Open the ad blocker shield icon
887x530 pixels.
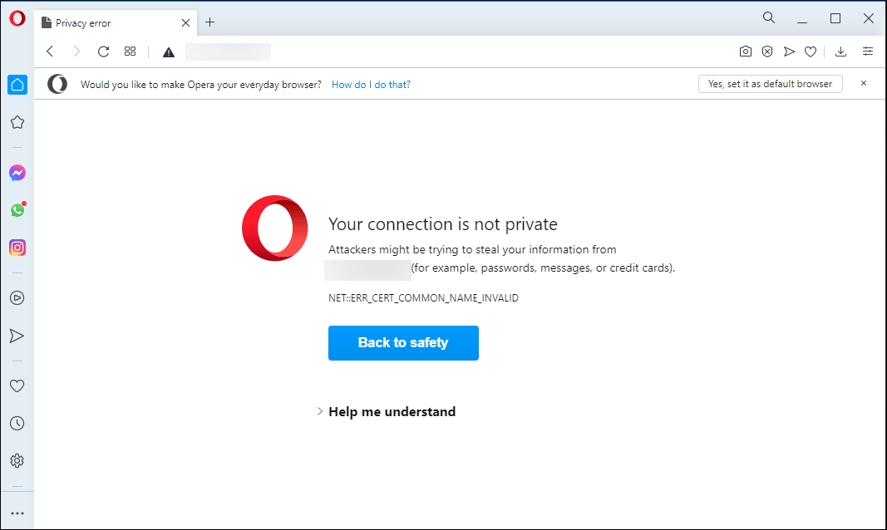pos(767,52)
